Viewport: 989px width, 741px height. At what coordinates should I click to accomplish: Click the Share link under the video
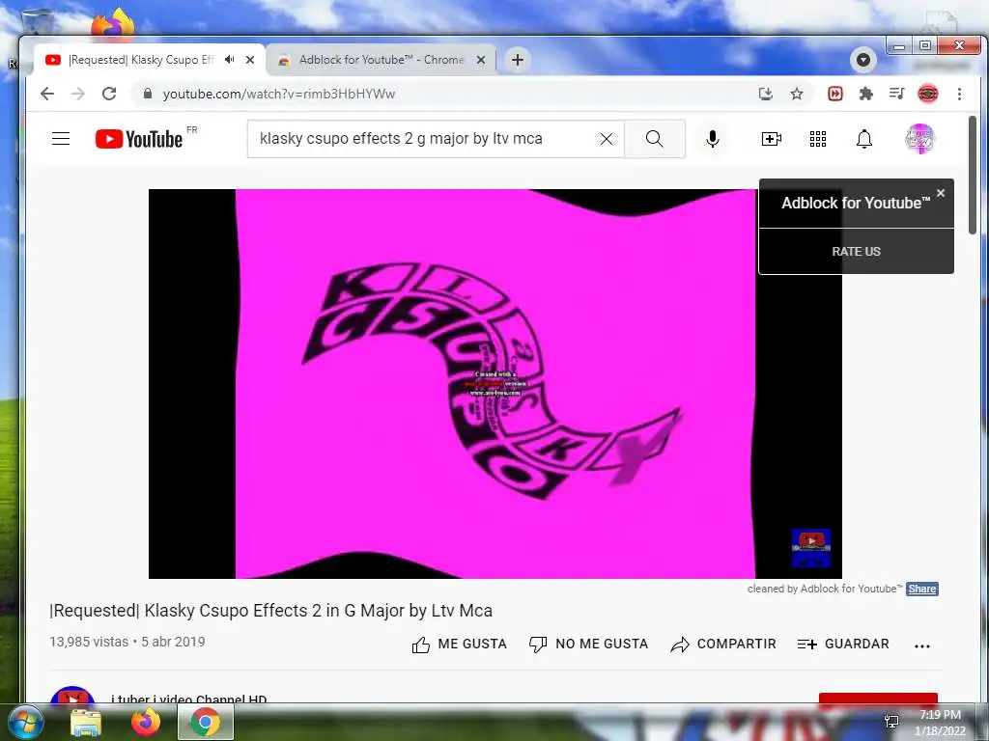(x=922, y=589)
